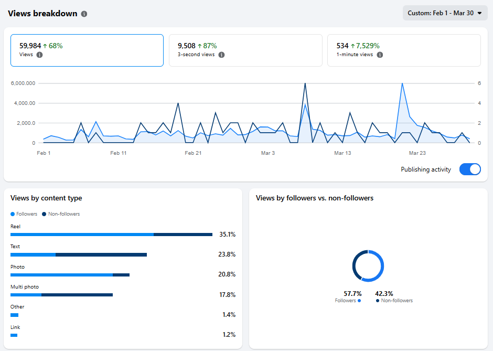Select the 3-second views metric card
This screenshot has height=351, width=493.
[245, 50]
